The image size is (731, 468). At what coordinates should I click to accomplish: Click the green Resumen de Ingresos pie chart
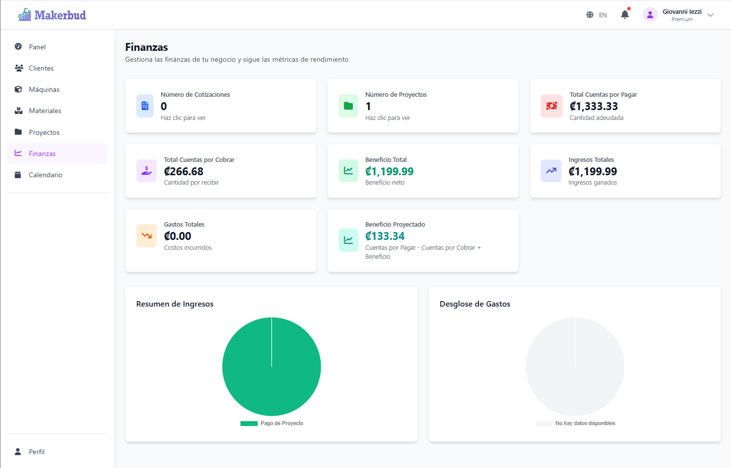coord(271,366)
